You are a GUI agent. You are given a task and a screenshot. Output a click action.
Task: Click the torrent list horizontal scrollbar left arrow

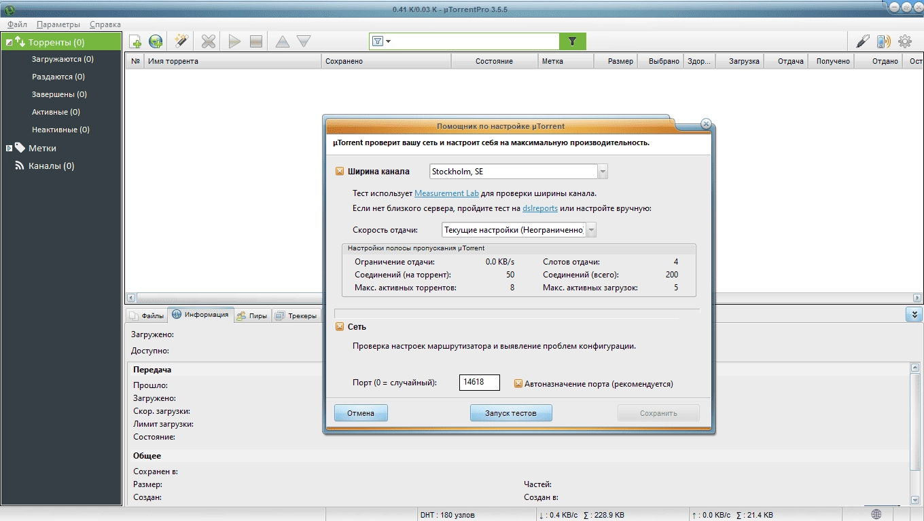(130, 298)
